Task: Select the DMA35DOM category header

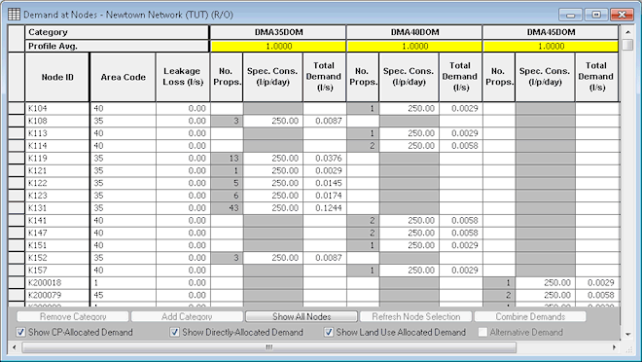Action: pos(278,32)
